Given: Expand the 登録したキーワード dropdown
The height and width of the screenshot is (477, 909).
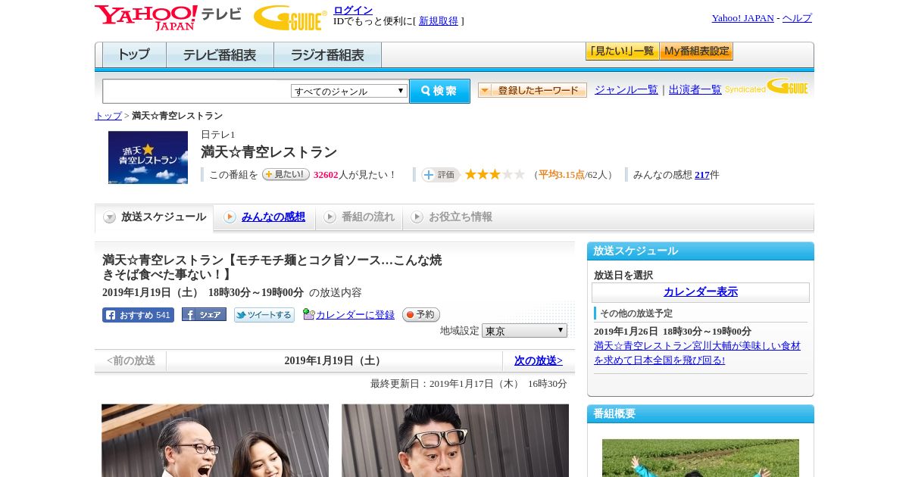Looking at the screenshot, I should click(x=533, y=90).
